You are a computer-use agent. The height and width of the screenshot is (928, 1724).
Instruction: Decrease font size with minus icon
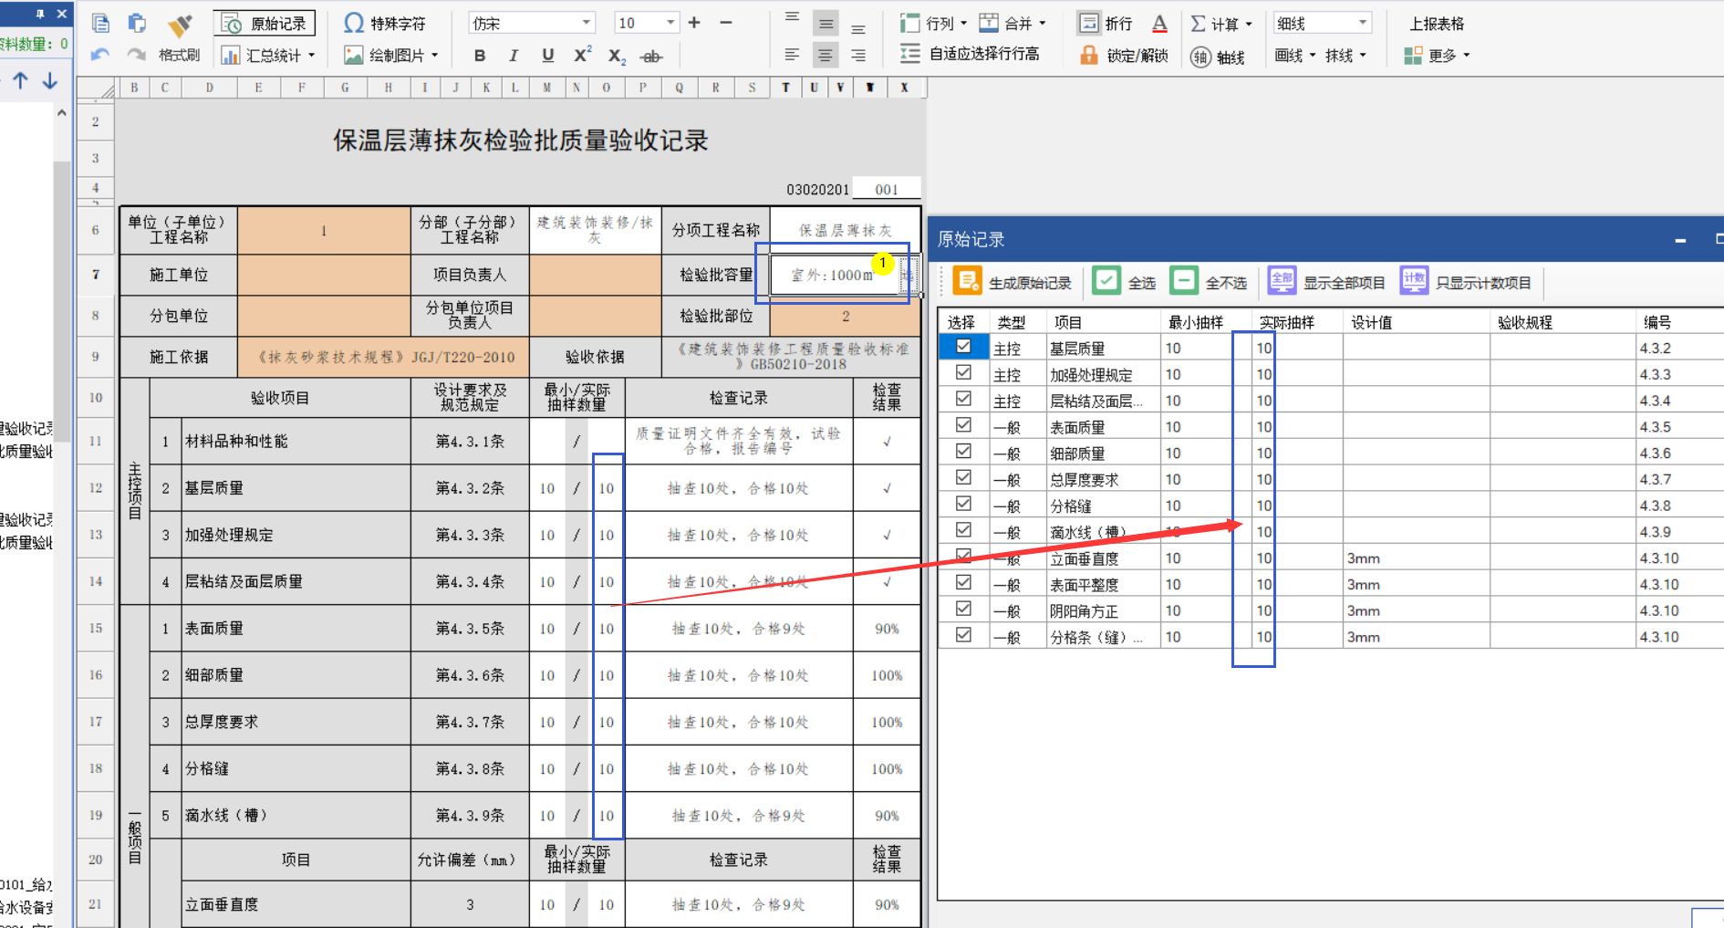click(x=726, y=23)
